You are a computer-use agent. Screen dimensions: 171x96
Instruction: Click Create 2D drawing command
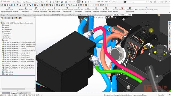click(x=36, y=10)
